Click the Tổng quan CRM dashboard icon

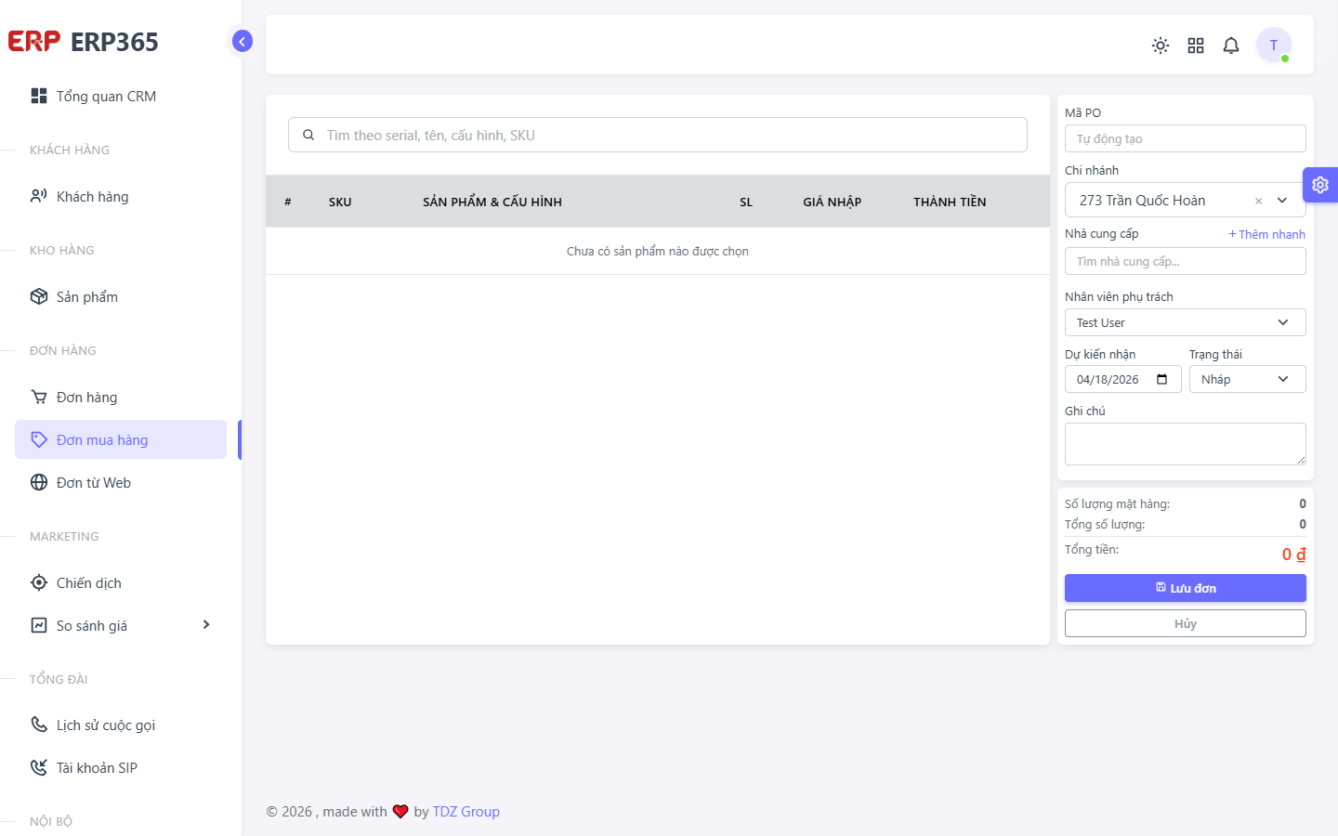tap(39, 96)
